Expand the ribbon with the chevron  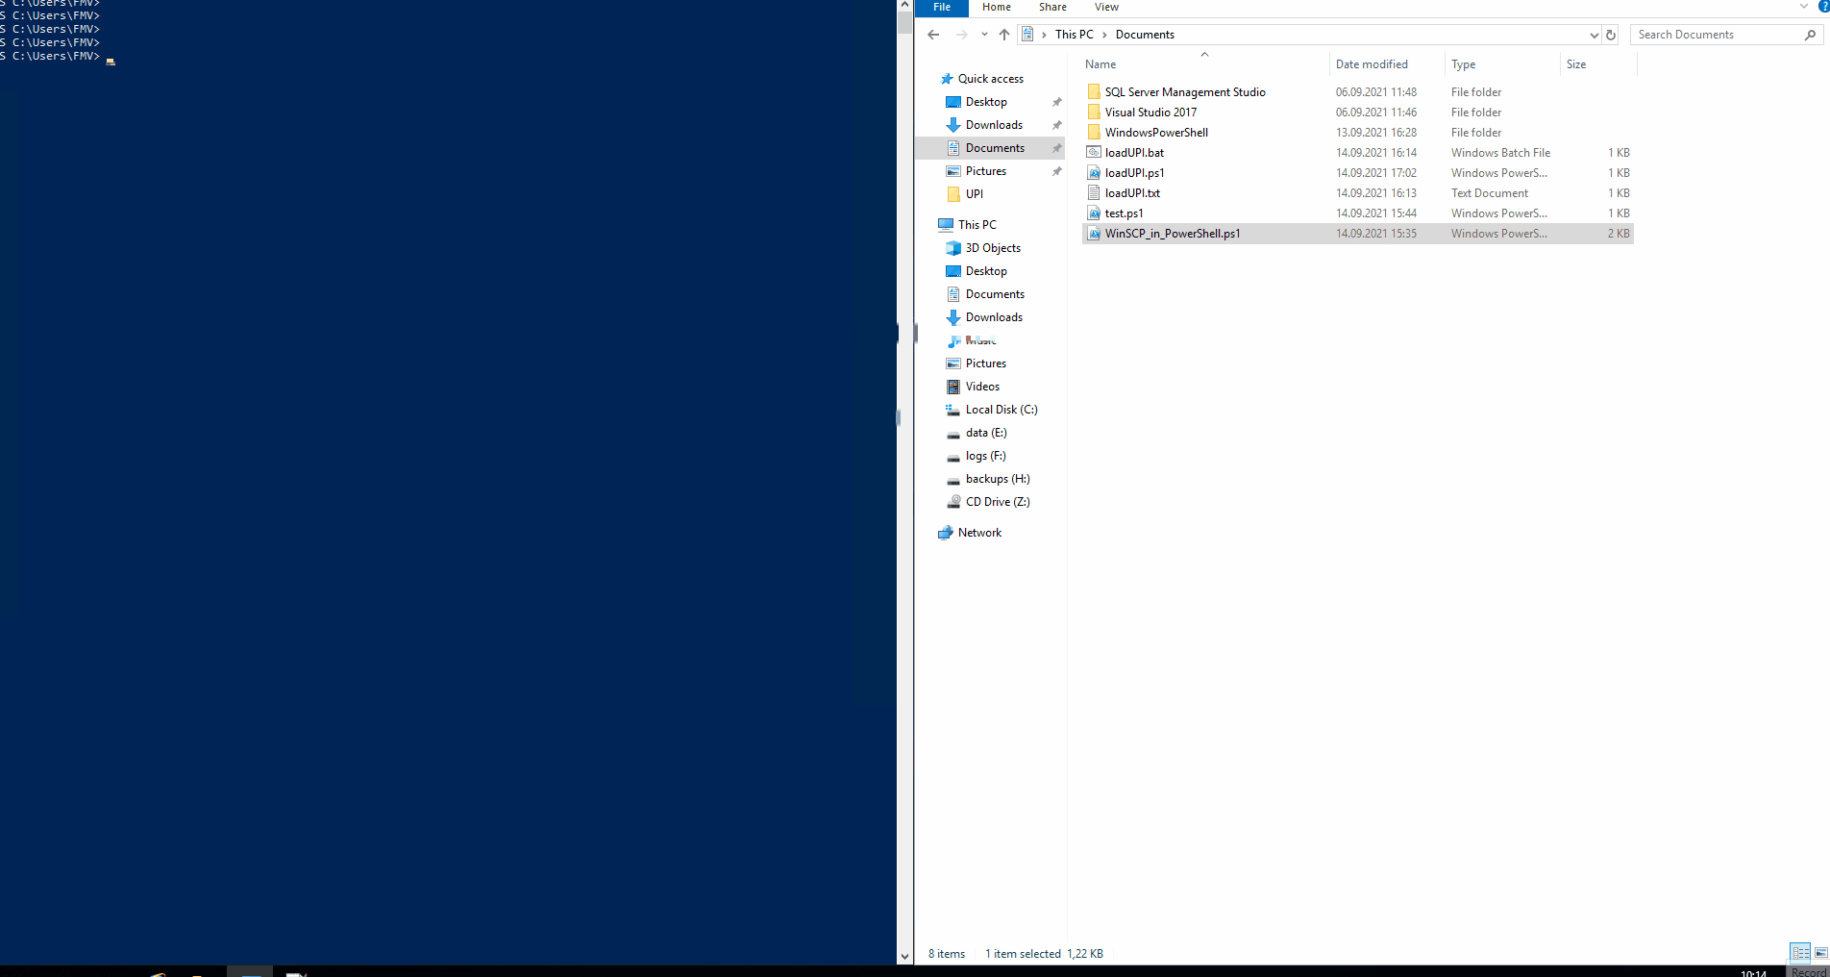coord(1803,7)
